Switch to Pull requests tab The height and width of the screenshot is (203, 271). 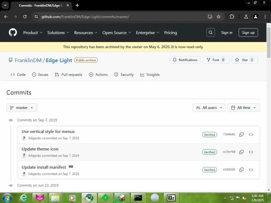tap(69, 75)
